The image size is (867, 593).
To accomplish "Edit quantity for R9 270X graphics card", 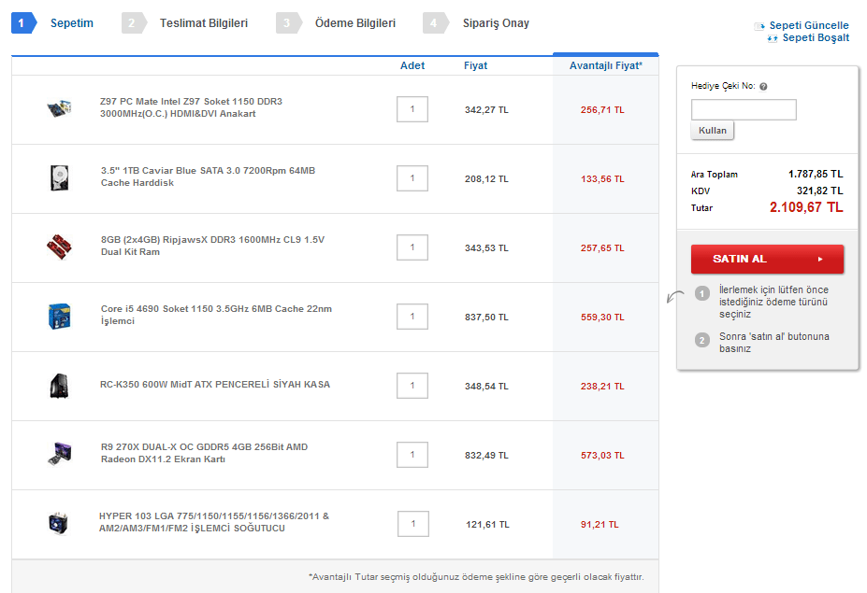I will pyautogui.click(x=412, y=455).
